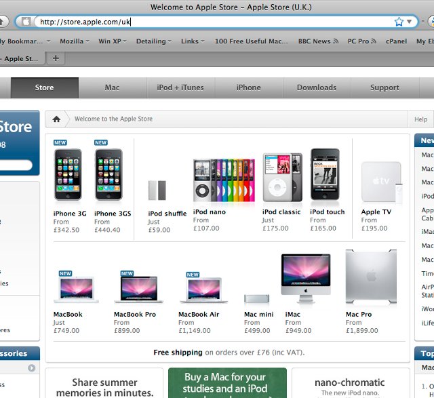434x398 pixels.
Task: Open the iPod shuffle title link
Action: tap(167, 214)
